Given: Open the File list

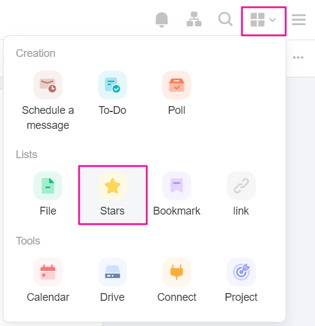Looking at the screenshot, I should 48,194.
